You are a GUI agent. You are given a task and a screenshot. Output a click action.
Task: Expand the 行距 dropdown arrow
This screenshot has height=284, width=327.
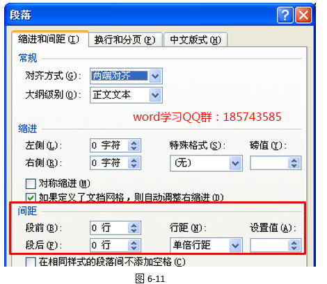pyautogui.click(x=235, y=245)
